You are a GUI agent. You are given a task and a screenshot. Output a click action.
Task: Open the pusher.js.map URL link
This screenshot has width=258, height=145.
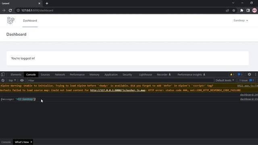point(118,90)
